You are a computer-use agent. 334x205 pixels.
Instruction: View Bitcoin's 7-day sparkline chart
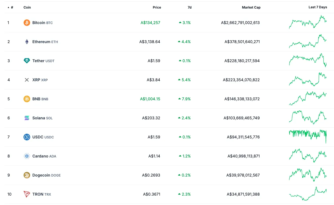tap(308, 22)
